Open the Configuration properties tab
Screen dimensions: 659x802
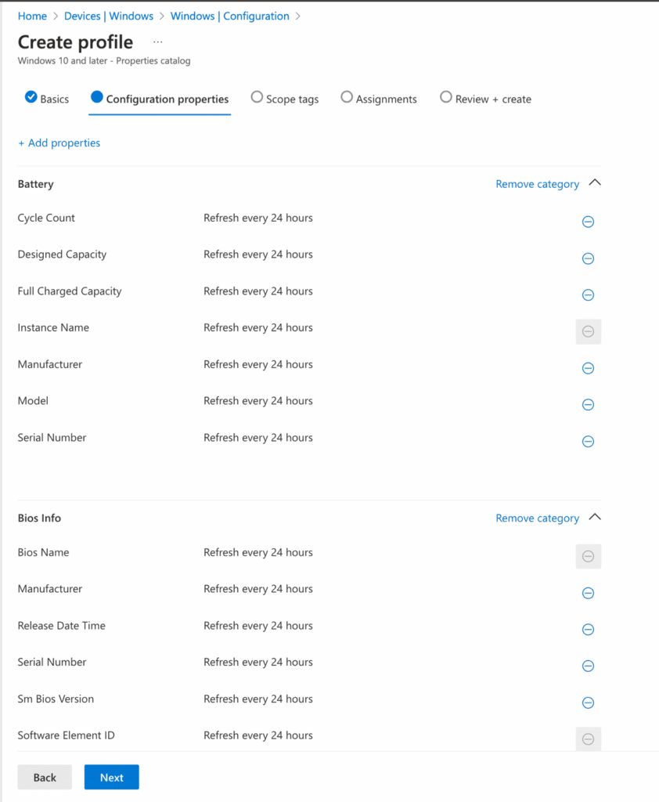[160, 99]
